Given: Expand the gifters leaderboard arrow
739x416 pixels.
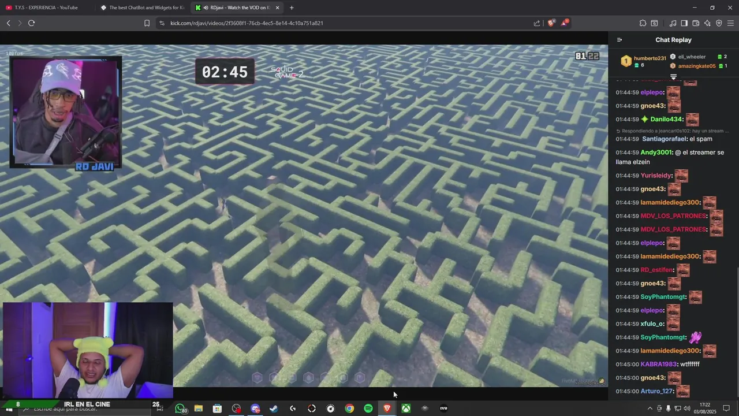Looking at the screenshot, I should (673, 77).
